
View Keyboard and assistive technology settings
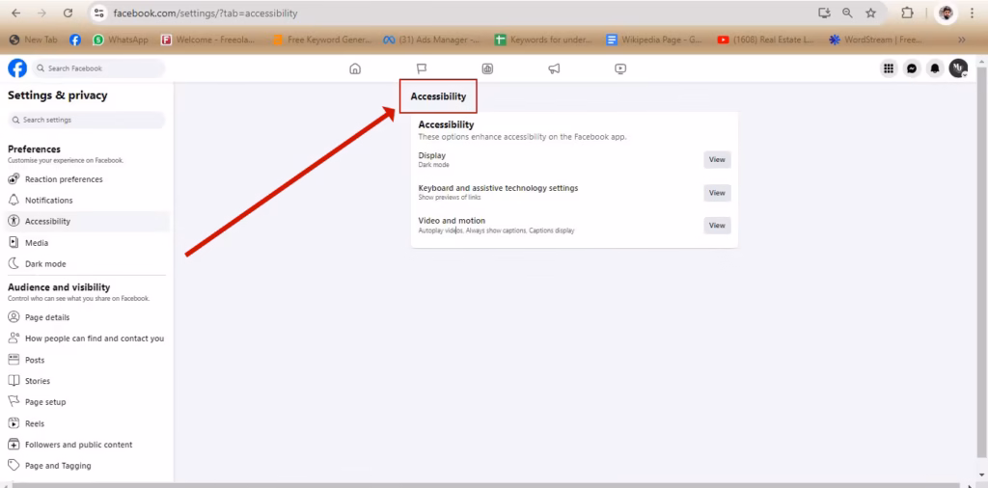click(717, 193)
